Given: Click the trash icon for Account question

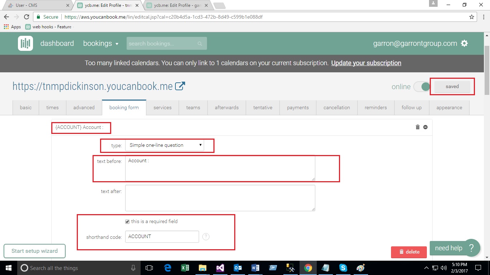Looking at the screenshot, I should pyautogui.click(x=418, y=127).
